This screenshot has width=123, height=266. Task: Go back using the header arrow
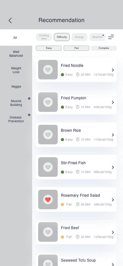pyautogui.click(x=10, y=20)
